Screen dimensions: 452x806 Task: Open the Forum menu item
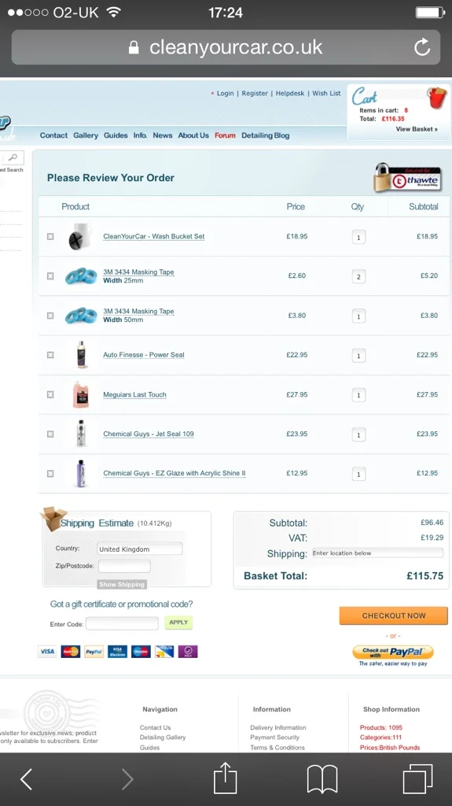(225, 135)
